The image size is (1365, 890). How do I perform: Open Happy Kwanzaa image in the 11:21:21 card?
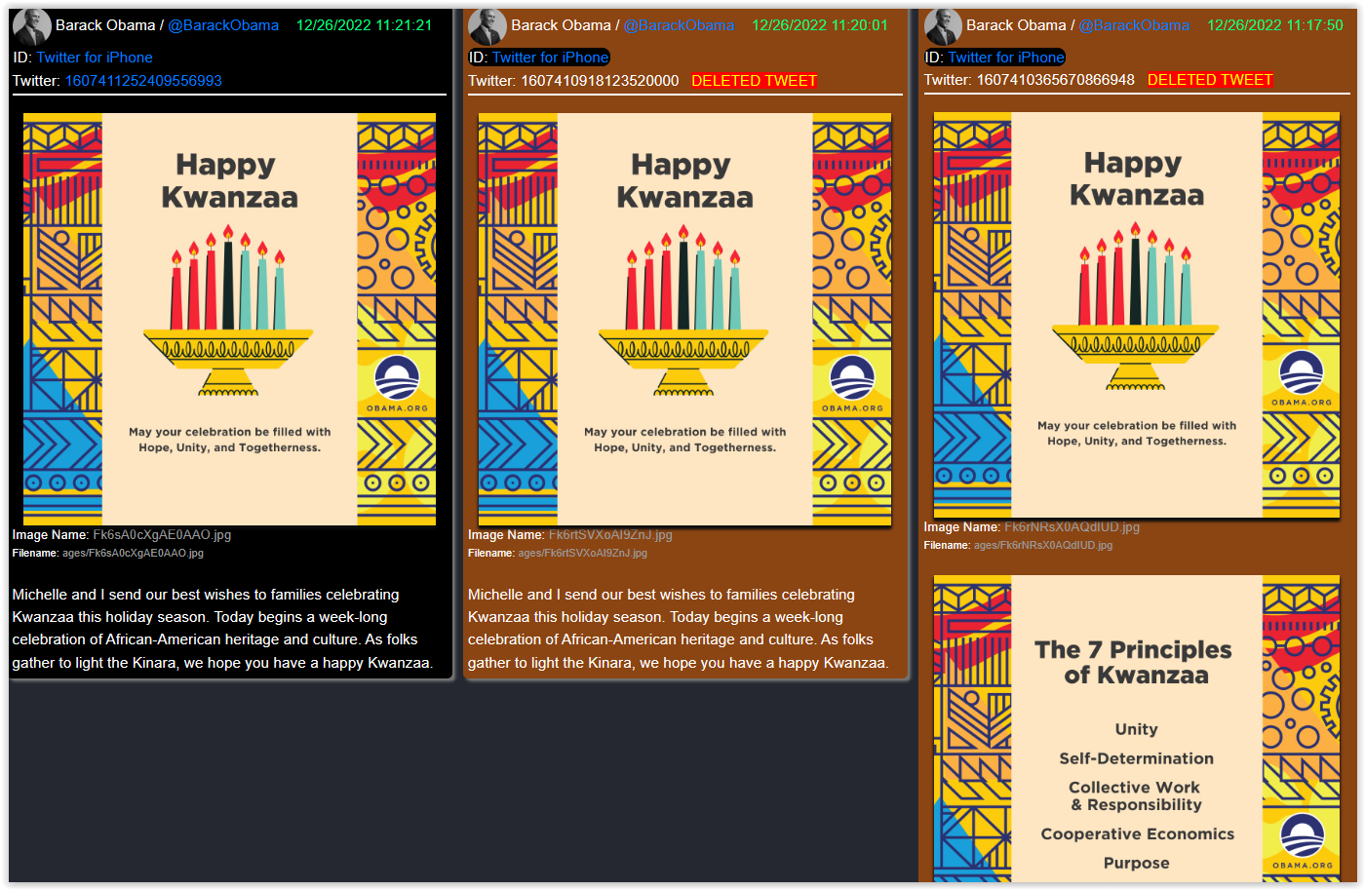pyautogui.click(x=229, y=319)
